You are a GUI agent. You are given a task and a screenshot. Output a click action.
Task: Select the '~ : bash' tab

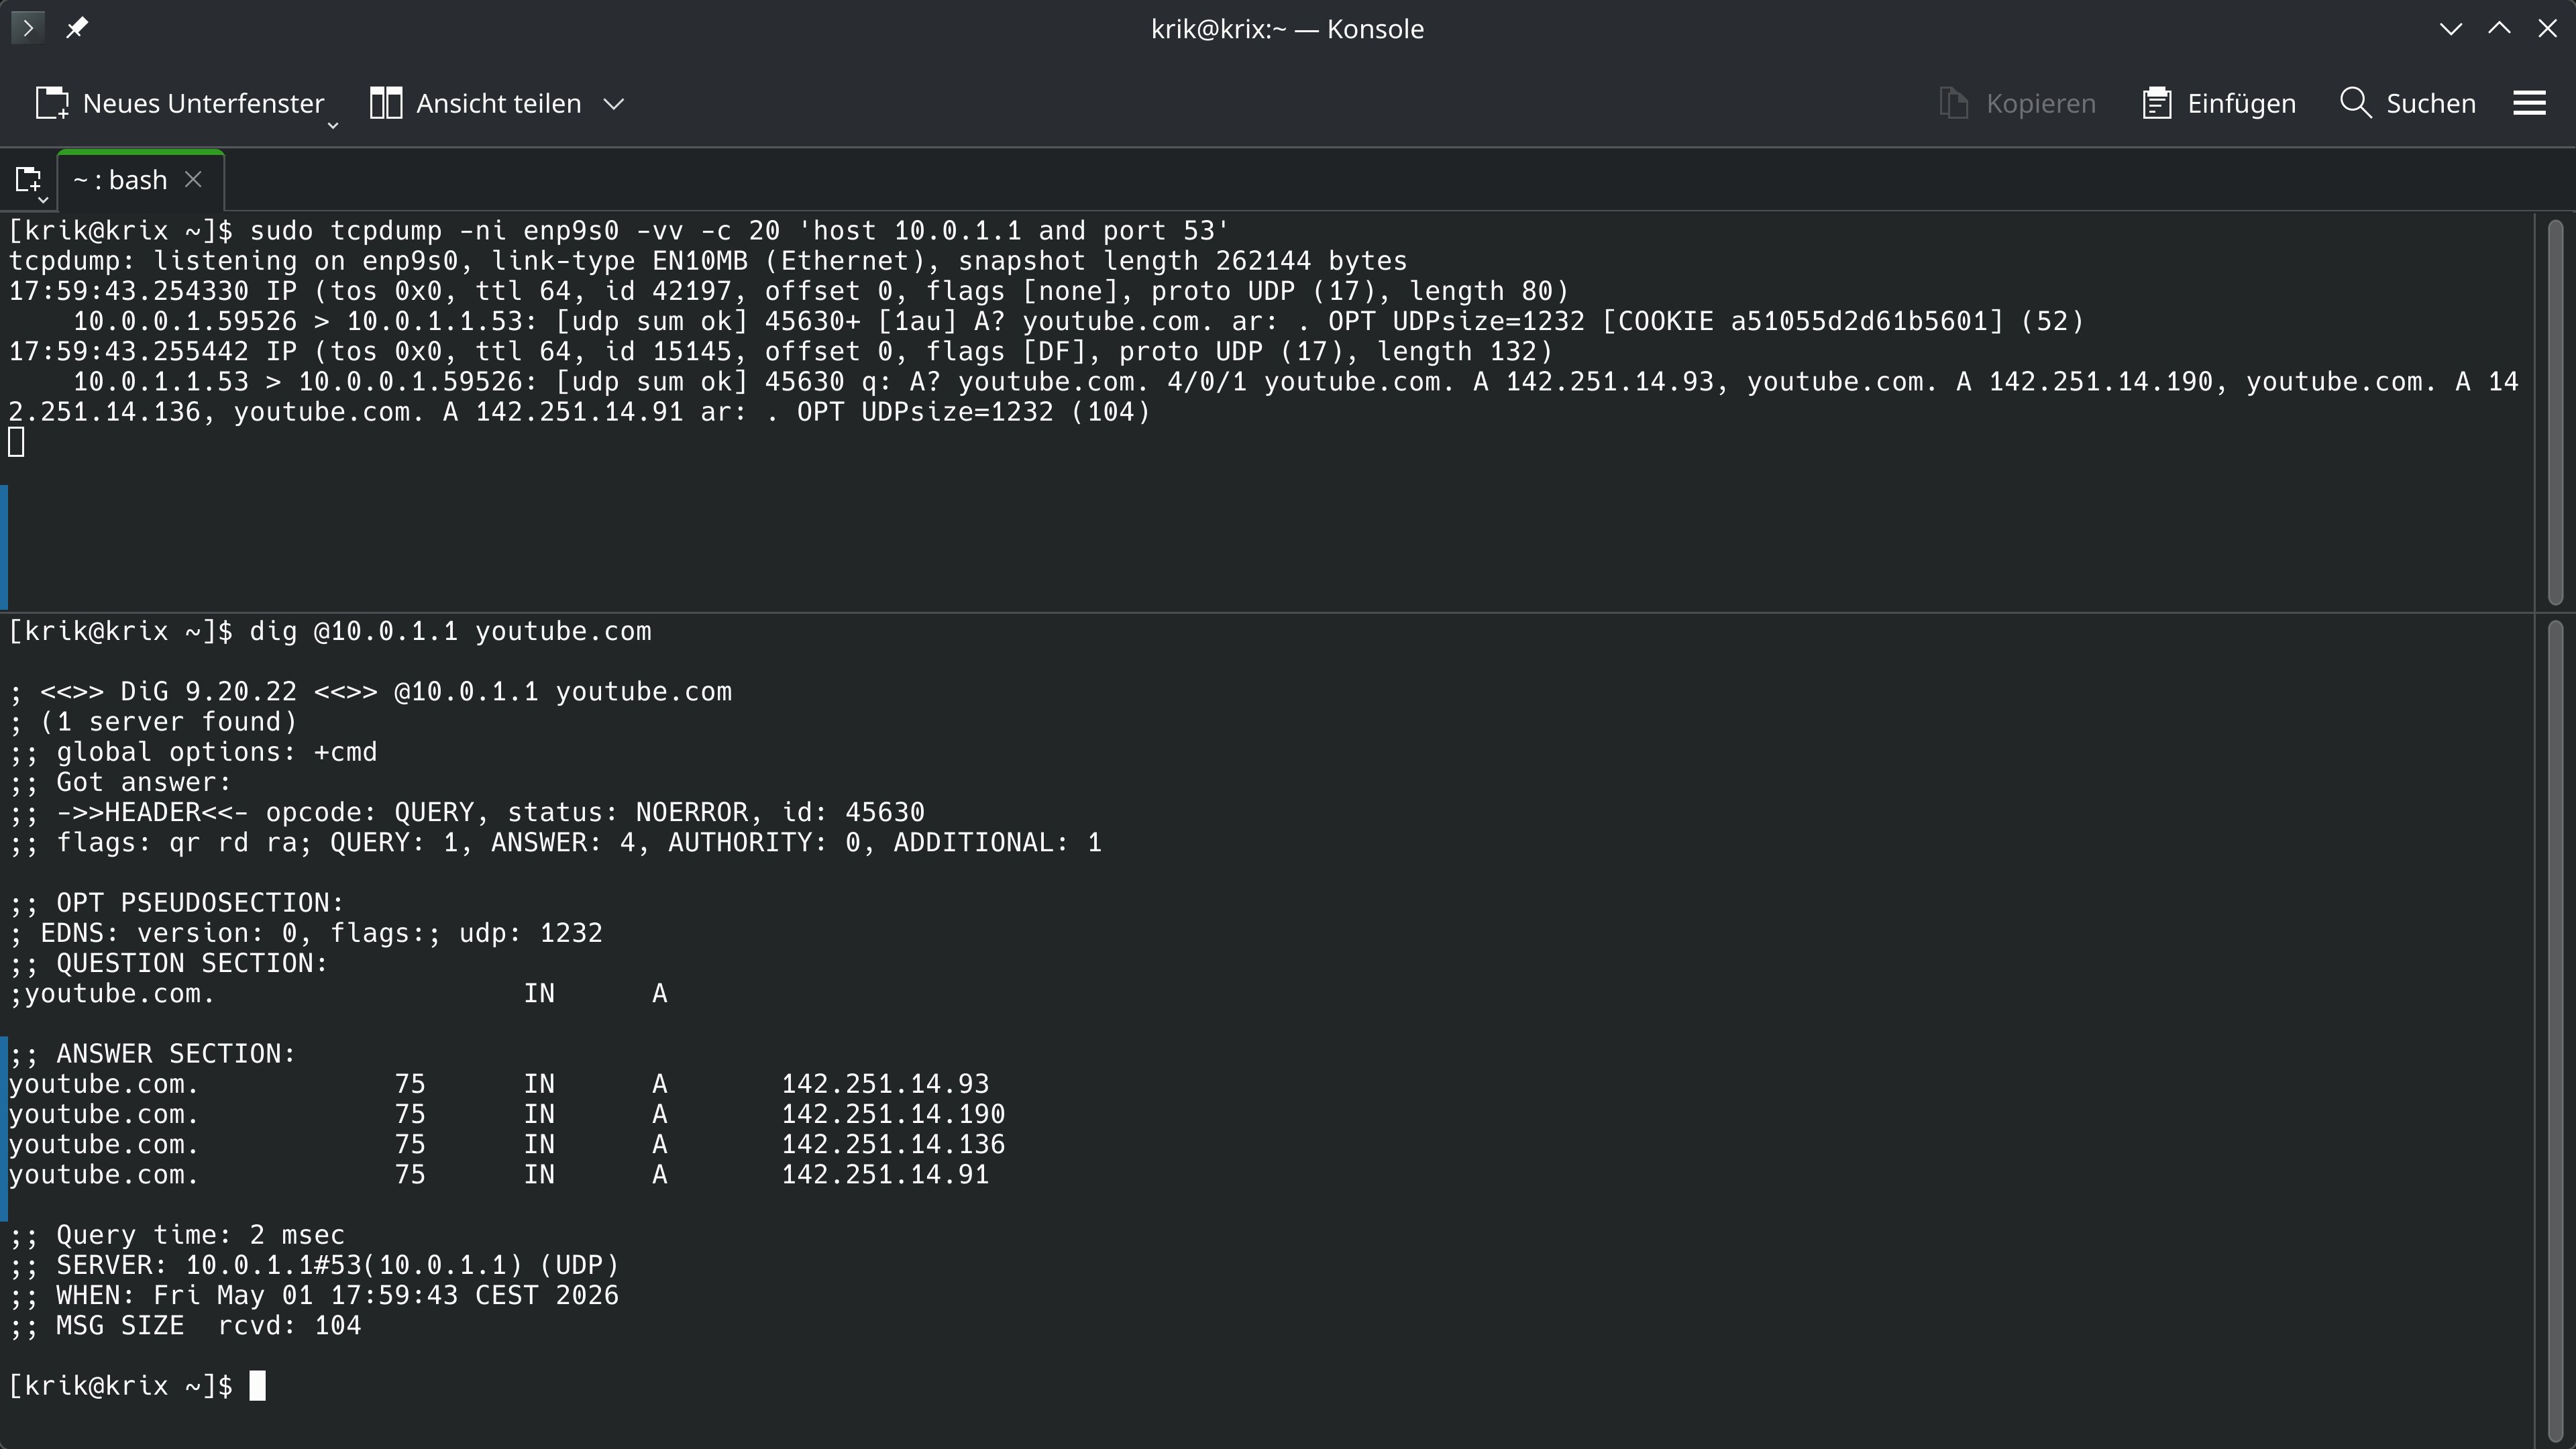coord(120,180)
